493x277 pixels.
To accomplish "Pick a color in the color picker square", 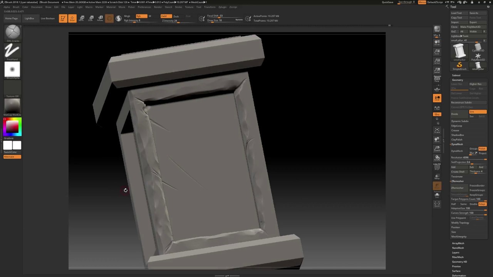I will coord(12,127).
